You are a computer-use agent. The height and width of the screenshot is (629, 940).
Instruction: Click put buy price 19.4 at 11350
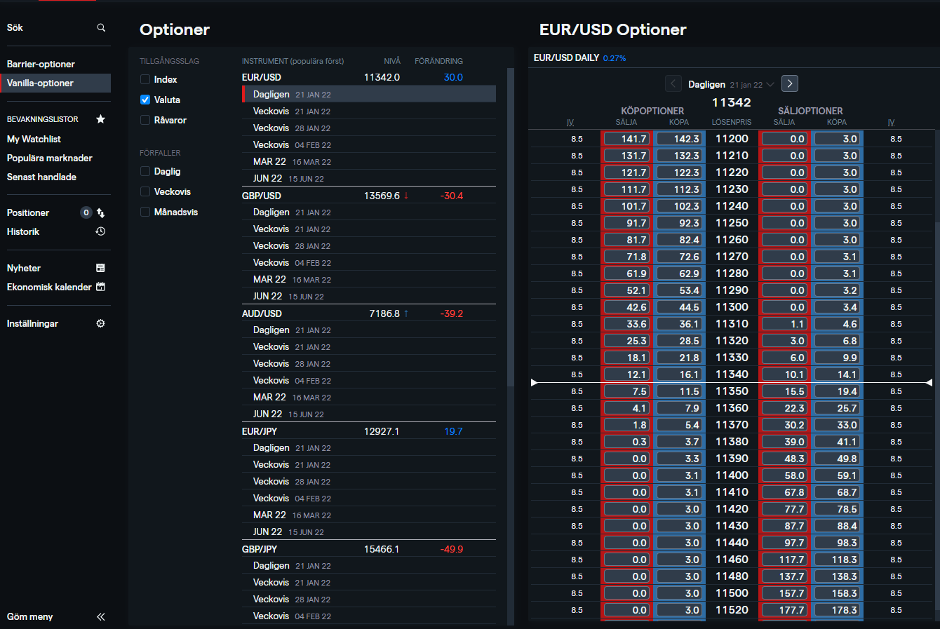(x=837, y=391)
